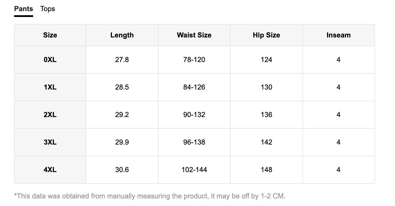Click the 29.9 length cell
The height and width of the screenshot is (206, 395).
click(x=122, y=142)
